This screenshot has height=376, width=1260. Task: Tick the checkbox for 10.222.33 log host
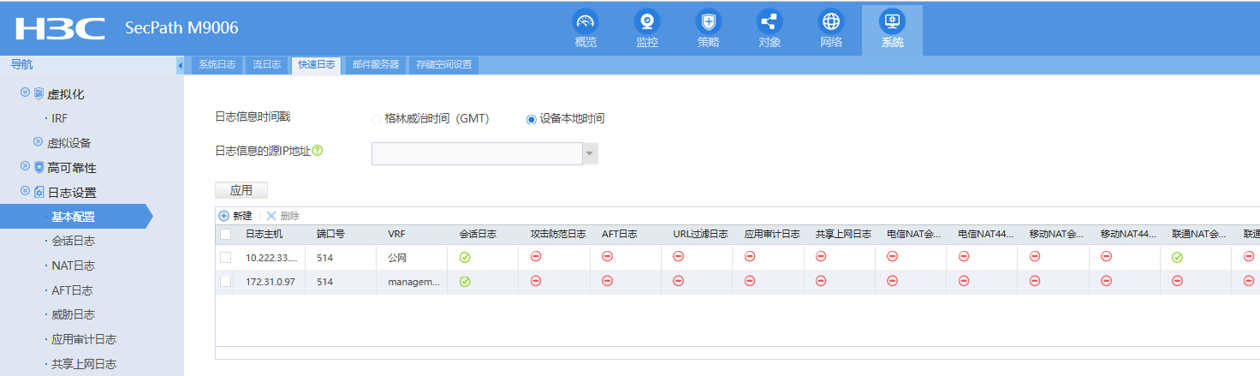(225, 257)
